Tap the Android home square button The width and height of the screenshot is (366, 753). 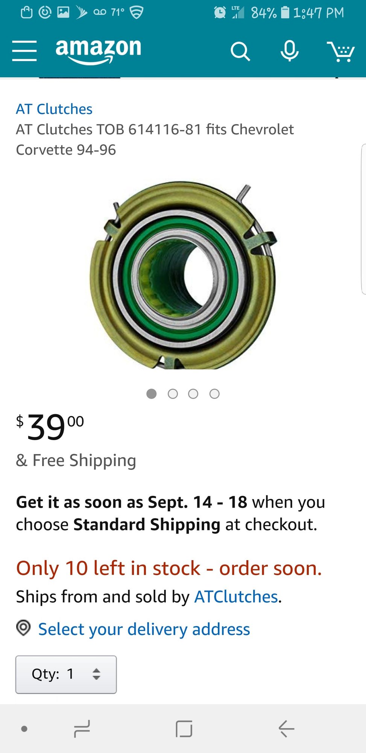[x=184, y=729]
